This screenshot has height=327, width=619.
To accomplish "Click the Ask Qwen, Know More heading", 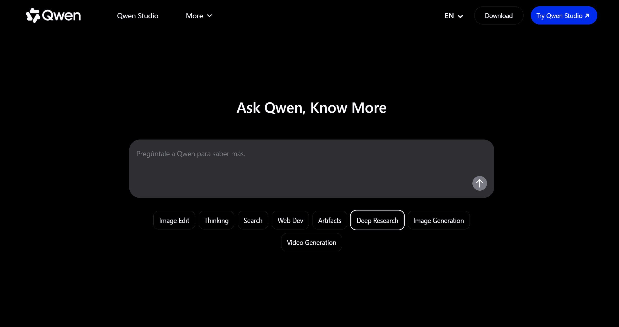I will [x=311, y=108].
